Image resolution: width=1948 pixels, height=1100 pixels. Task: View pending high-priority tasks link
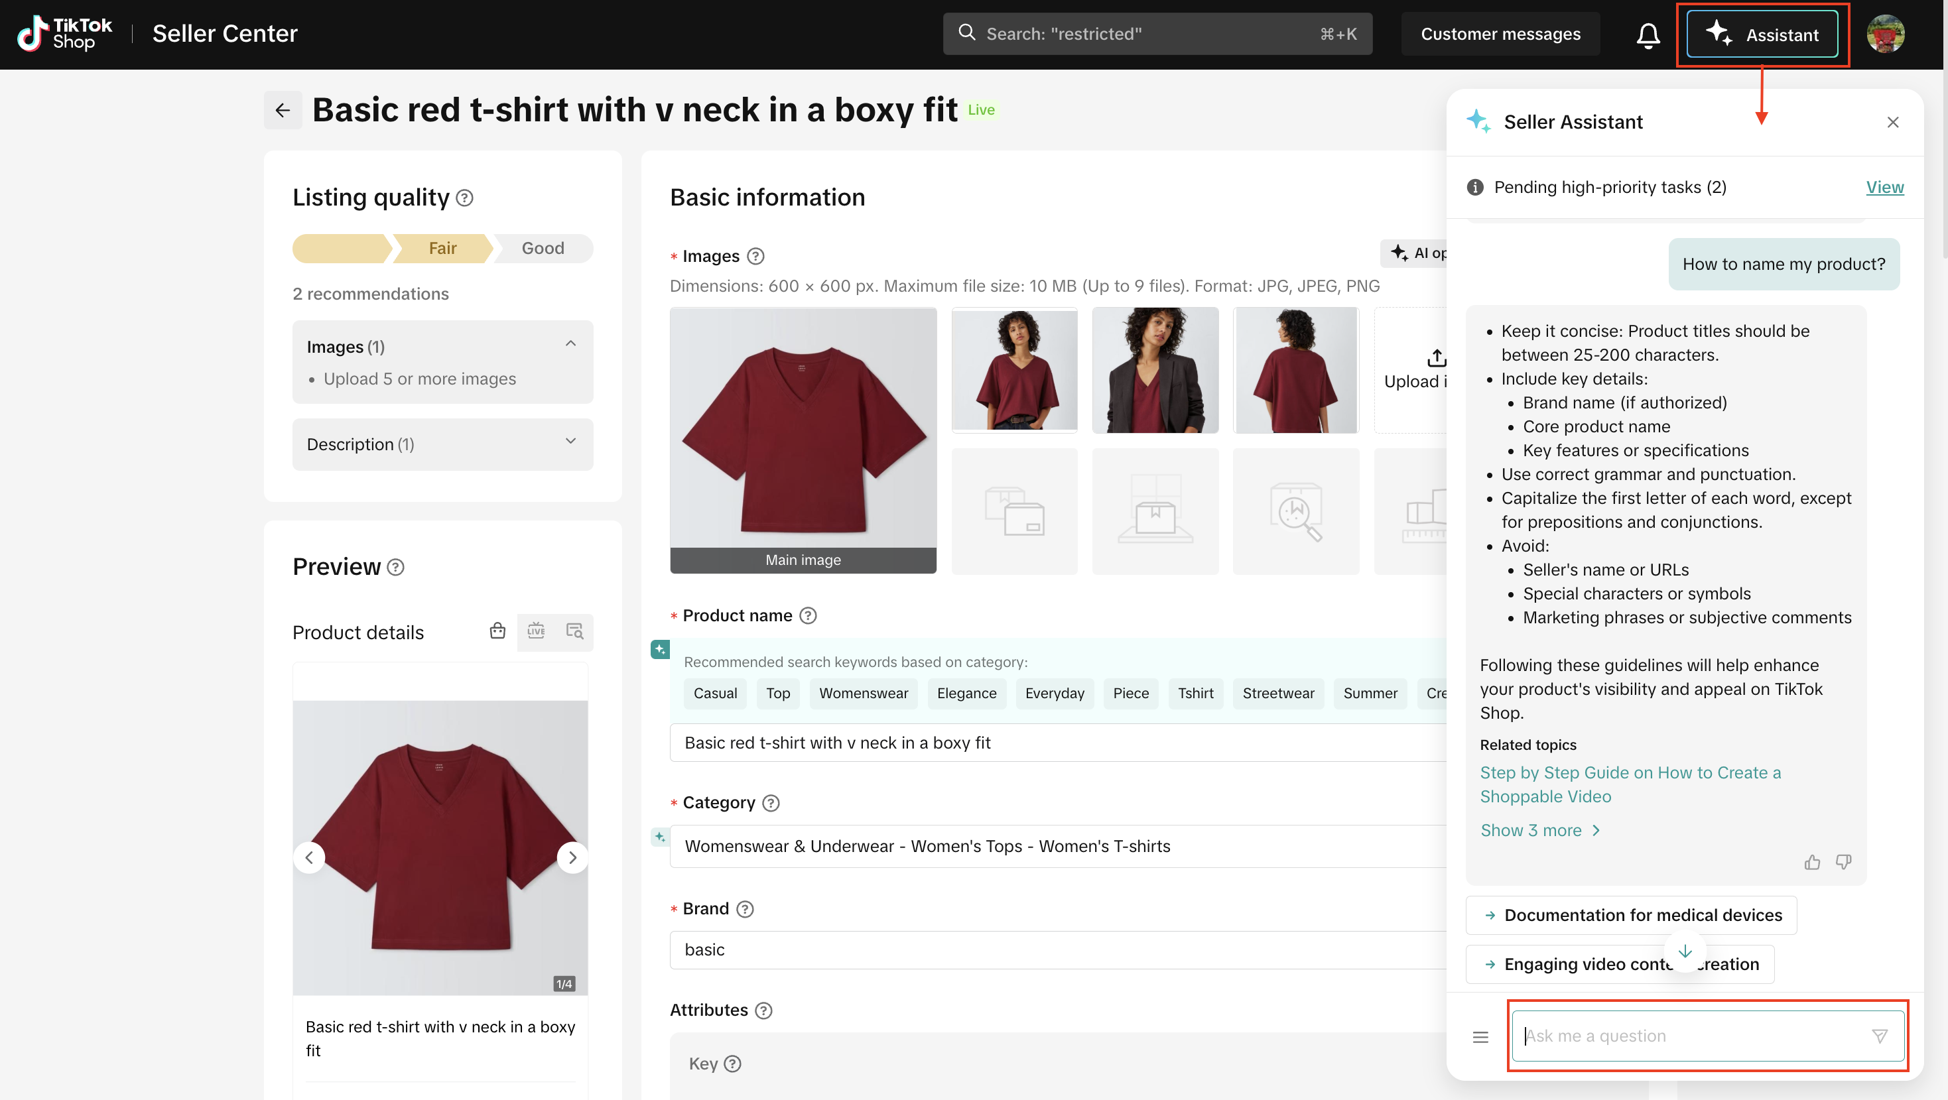click(1884, 187)
